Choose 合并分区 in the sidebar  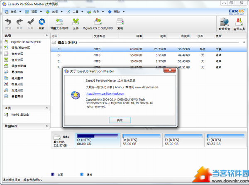[x=17, y=60]
